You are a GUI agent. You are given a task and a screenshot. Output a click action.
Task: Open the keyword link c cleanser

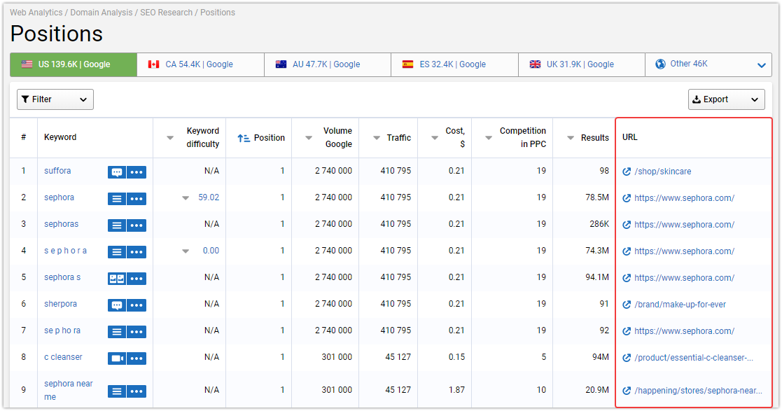pyautogui.click(x=63, y=357)
